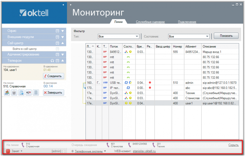This screenshot has height=156, width=245.
Task: Switch to Подключения tab
Action: click(x=187, y=22)
